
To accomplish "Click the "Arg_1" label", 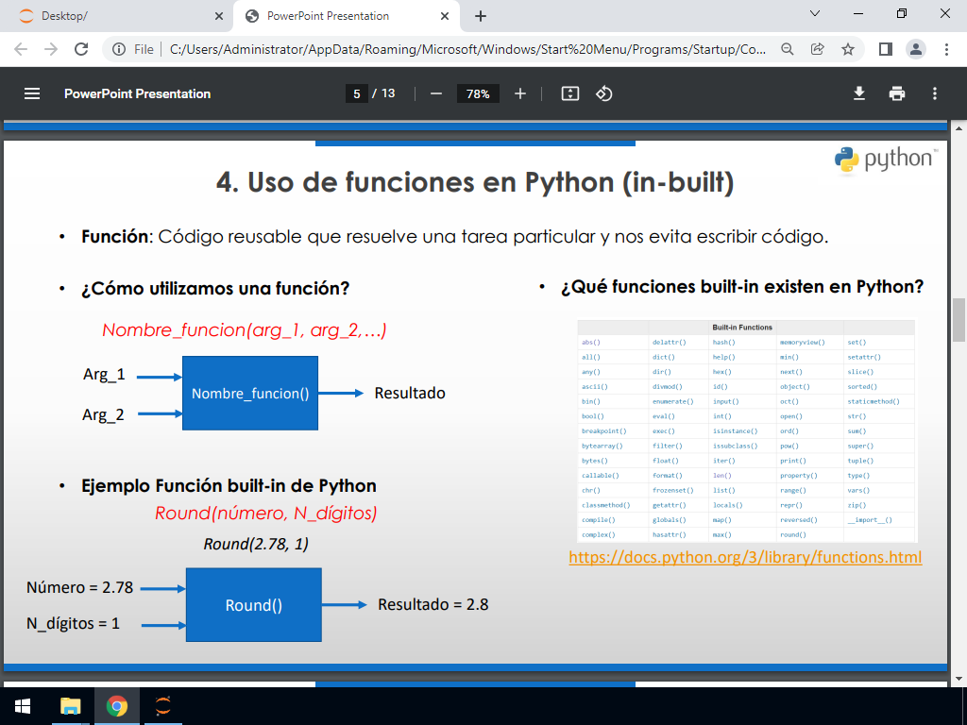I will tap(104, 375).
